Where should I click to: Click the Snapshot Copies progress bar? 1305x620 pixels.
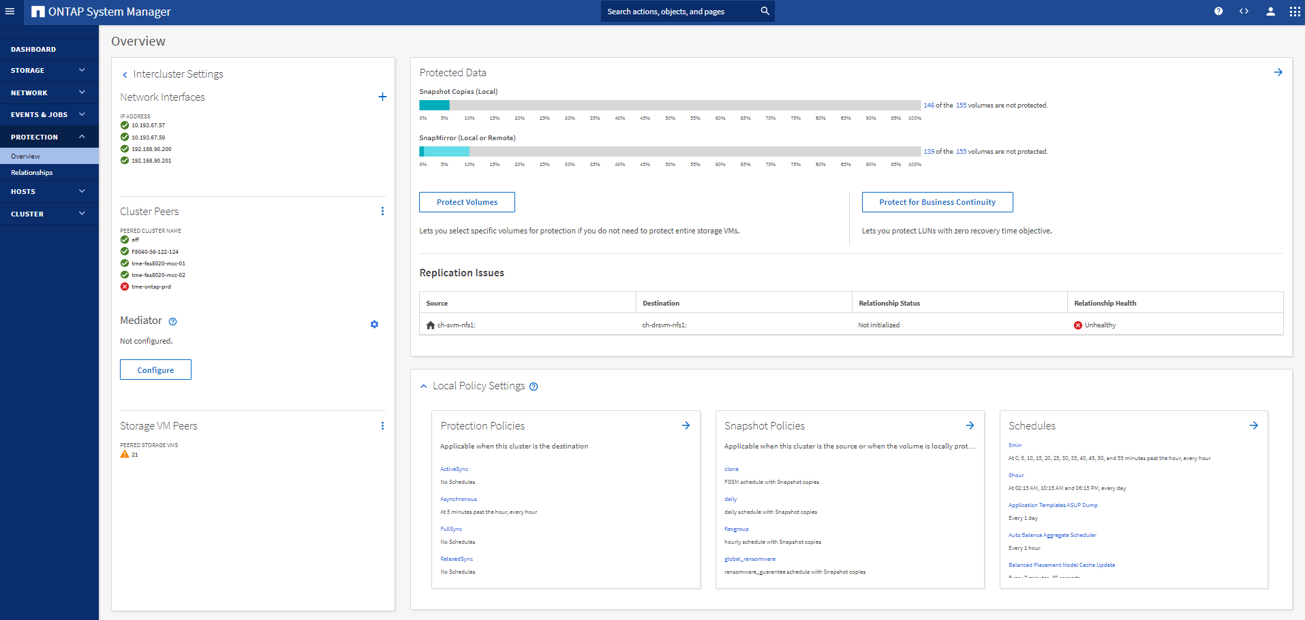click(x=670, y=105)
